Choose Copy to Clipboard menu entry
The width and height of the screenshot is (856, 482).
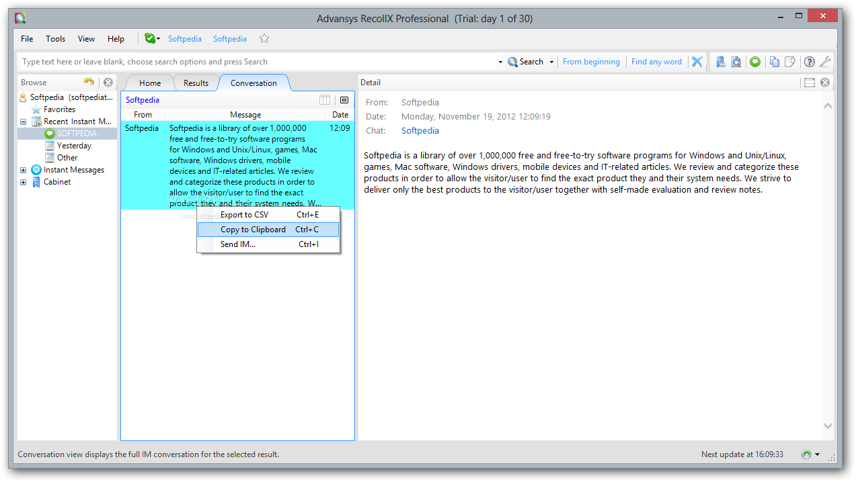click(268, 230)
